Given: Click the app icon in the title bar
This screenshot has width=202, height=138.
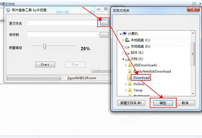Looking at the screenshot, I should pos(8,10).
